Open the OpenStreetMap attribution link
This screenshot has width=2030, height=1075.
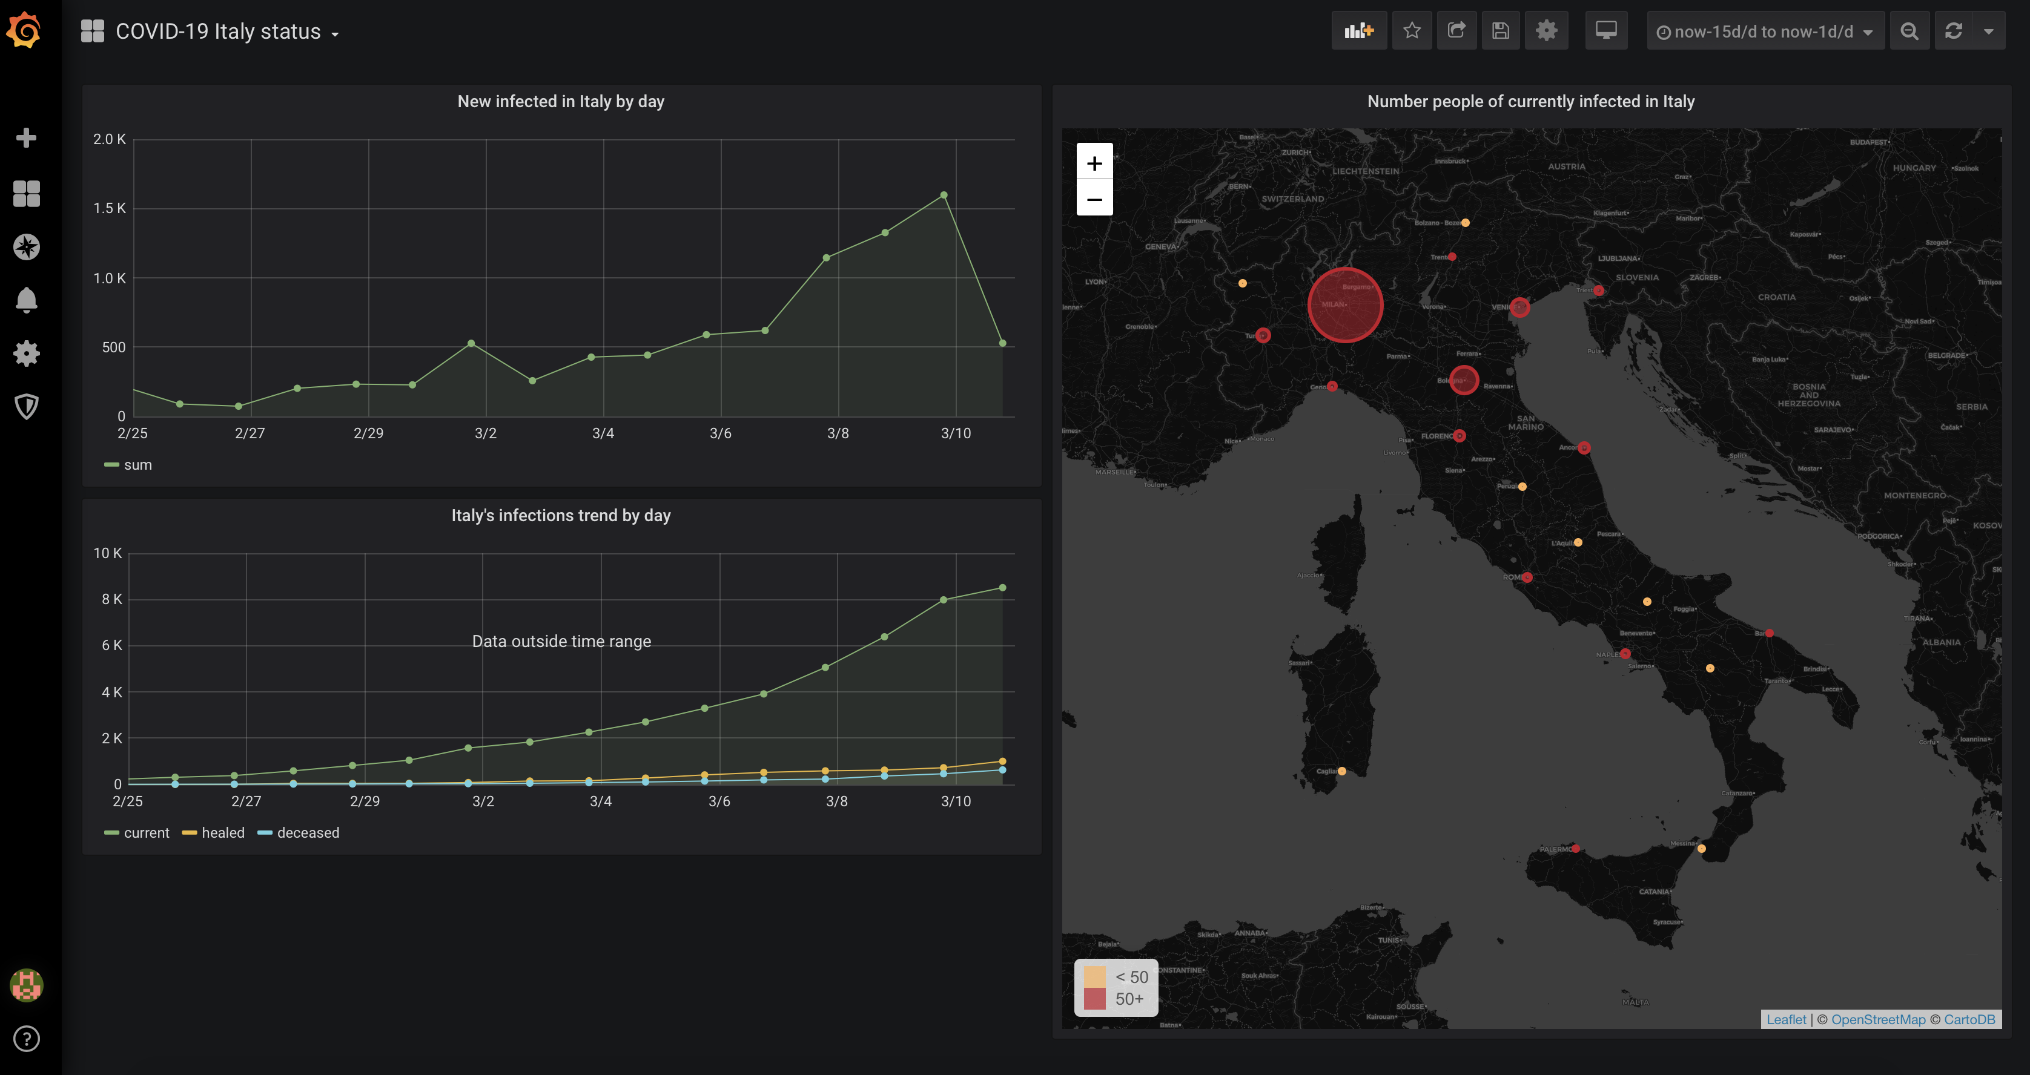pos(1877,1019)
